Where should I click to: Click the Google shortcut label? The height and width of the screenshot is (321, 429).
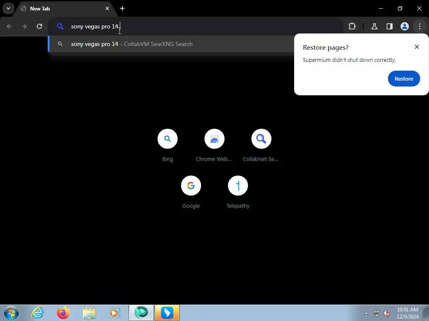click(x=191, y=206)
